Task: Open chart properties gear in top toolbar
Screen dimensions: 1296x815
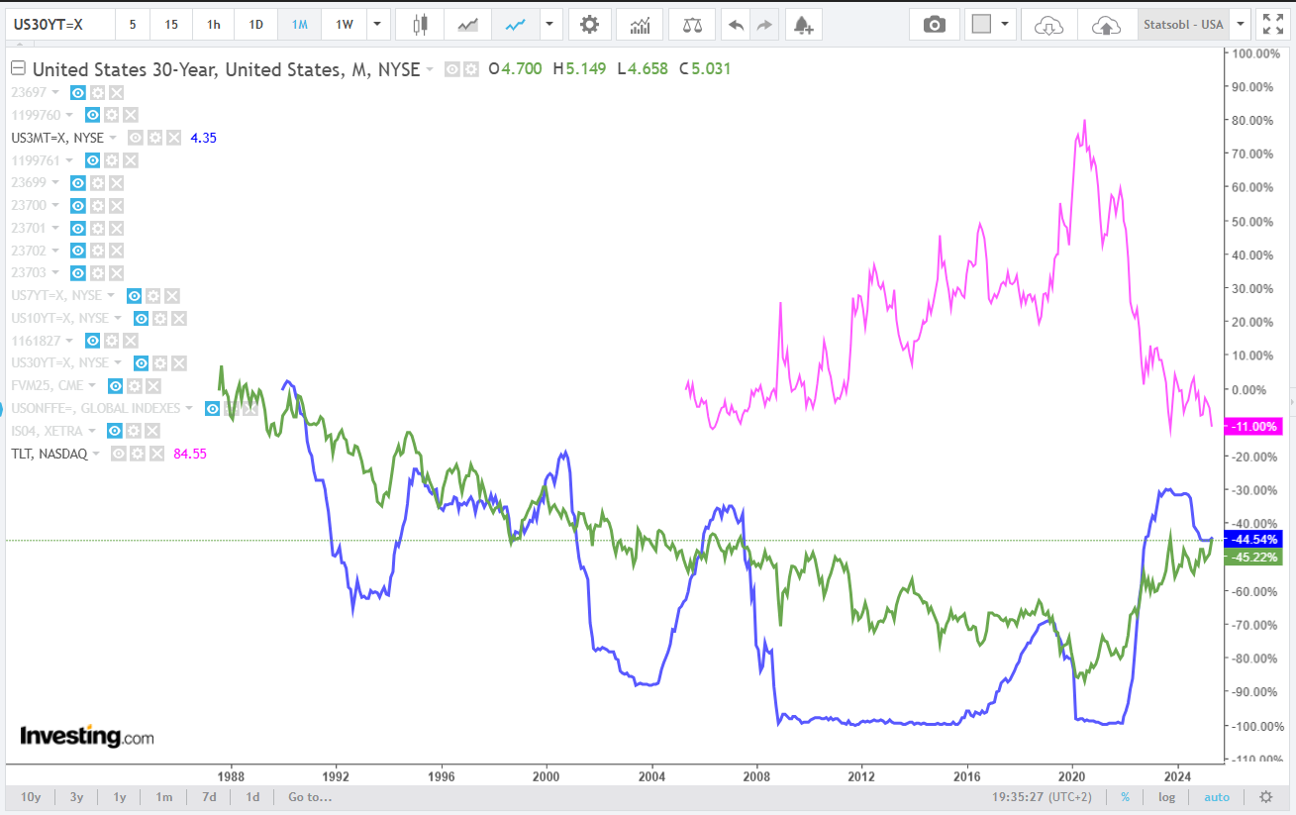Action: tap(589, 25)
